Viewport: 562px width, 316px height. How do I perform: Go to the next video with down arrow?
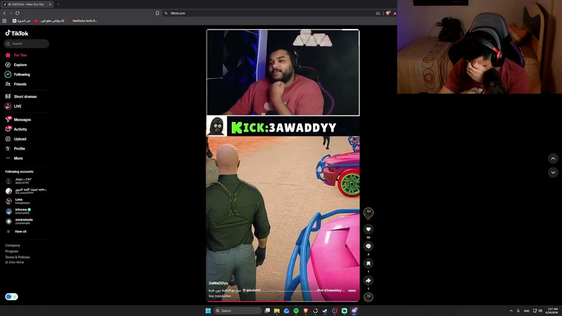[553, 172]
